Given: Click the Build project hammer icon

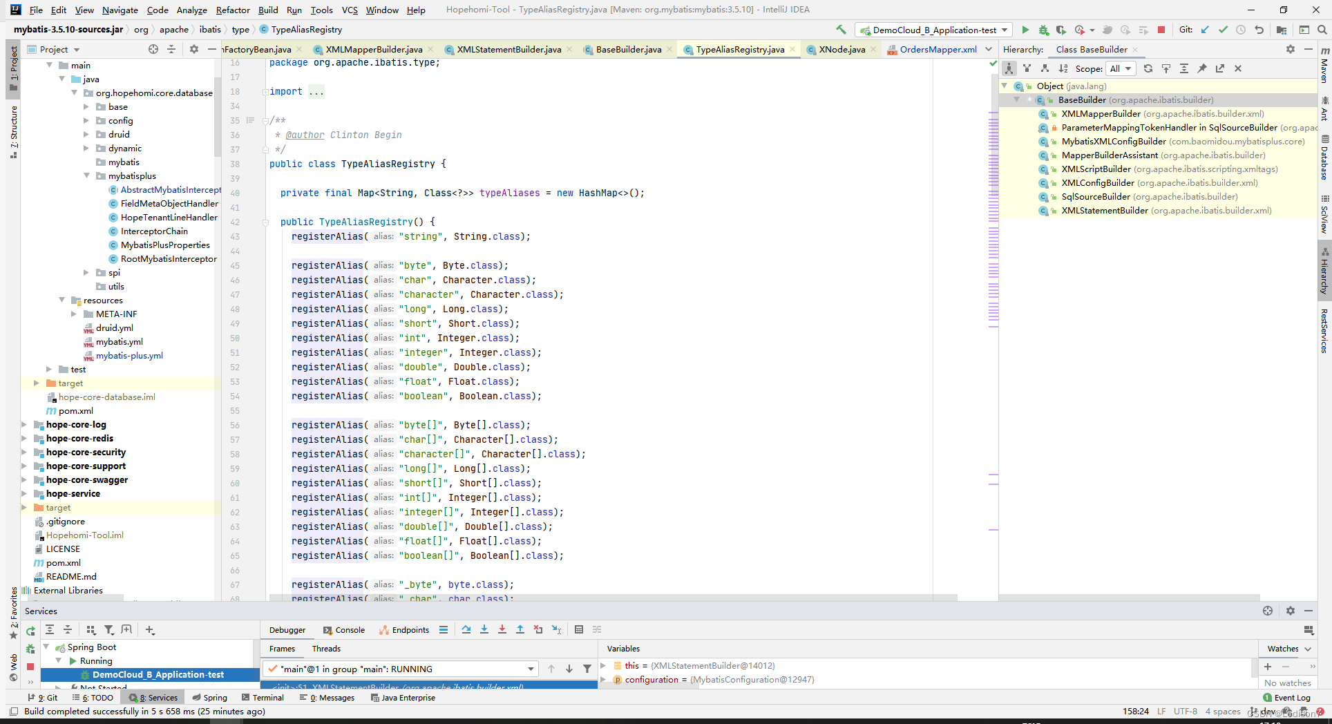Looking at the screenshot, I should pos(841,30).
